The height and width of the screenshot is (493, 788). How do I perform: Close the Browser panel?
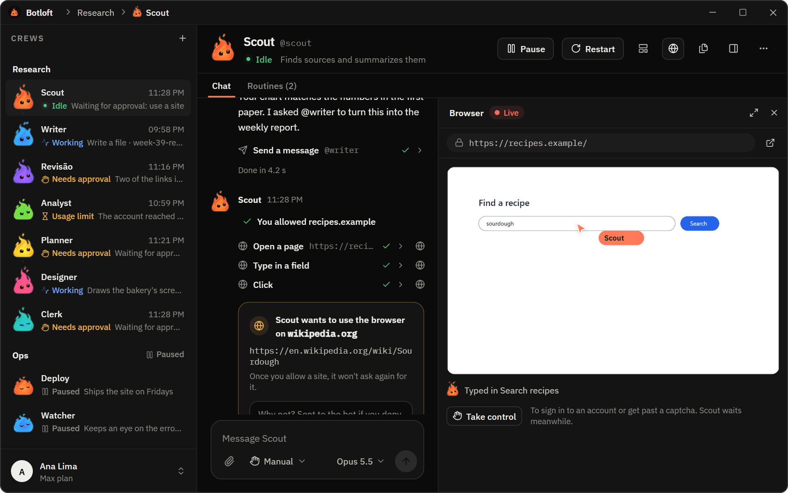(x=774, y=113)
